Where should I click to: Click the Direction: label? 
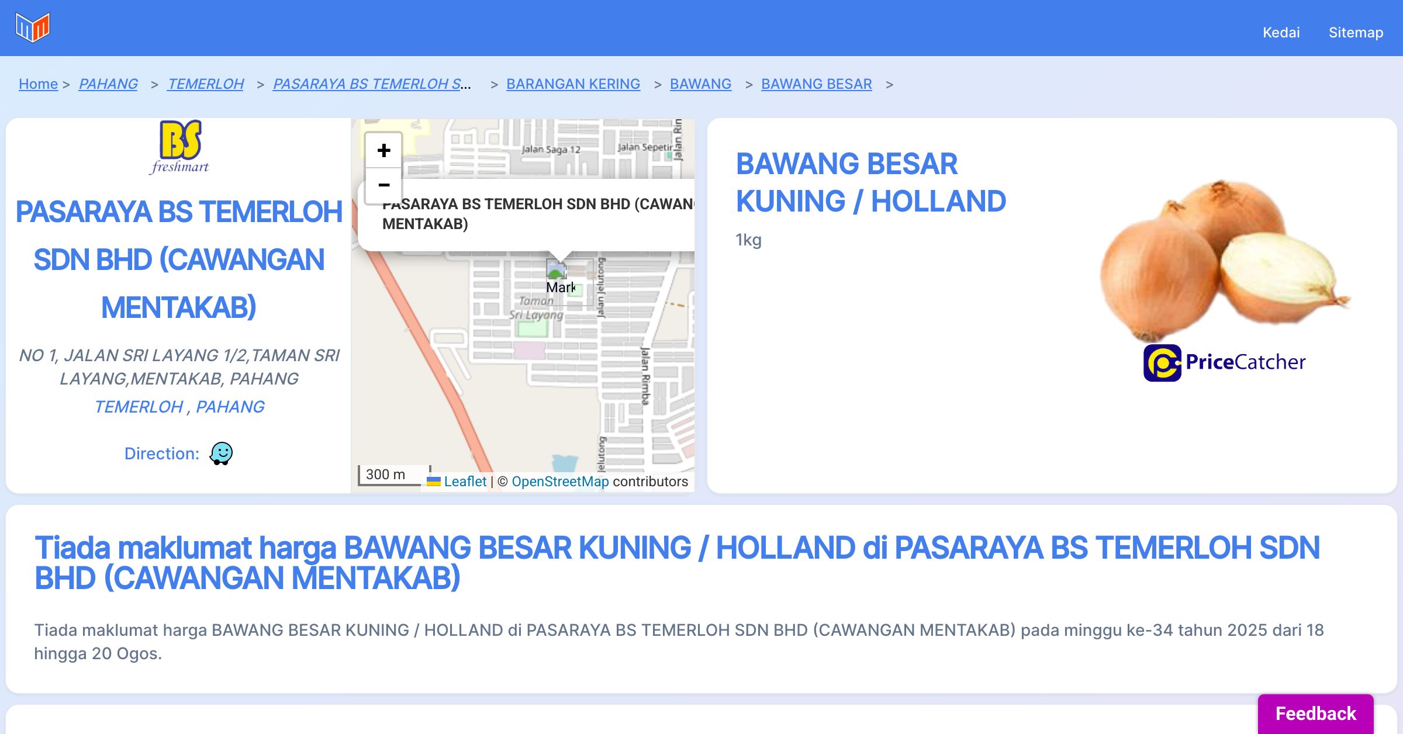162,453
